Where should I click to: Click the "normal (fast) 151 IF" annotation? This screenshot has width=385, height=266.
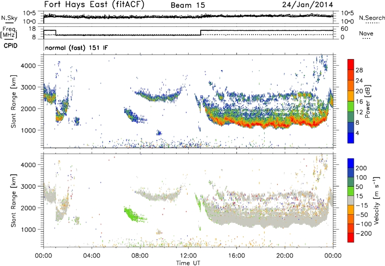tap(77, 48)
